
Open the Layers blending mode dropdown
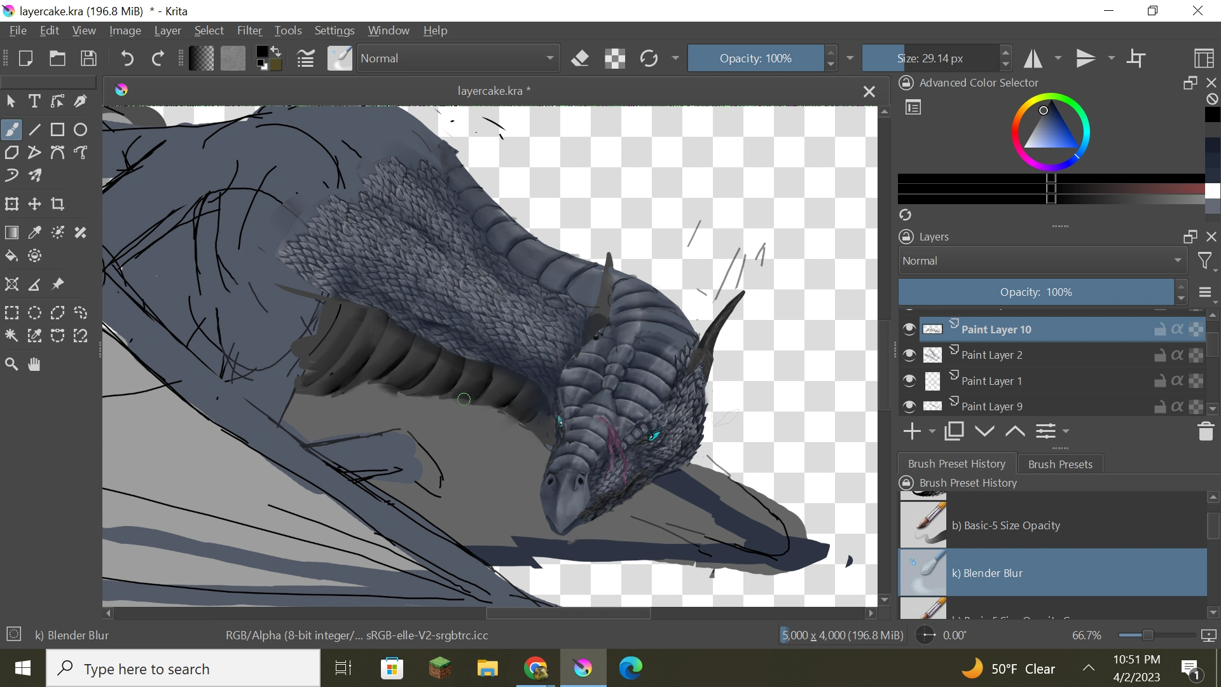[1042, 261]
